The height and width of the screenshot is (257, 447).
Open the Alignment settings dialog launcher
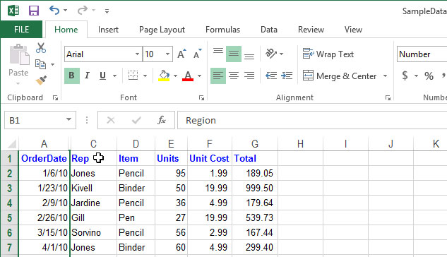(x=388, y=98)
